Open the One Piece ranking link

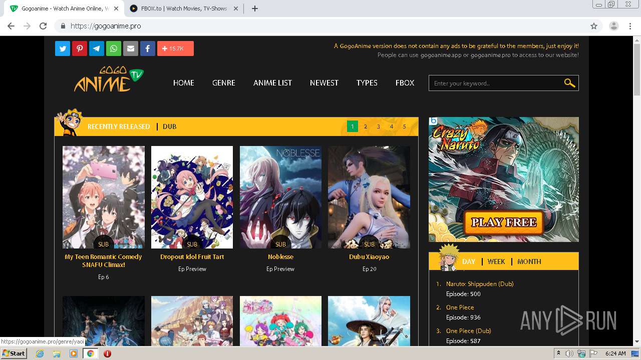click(x=460, y=307)
